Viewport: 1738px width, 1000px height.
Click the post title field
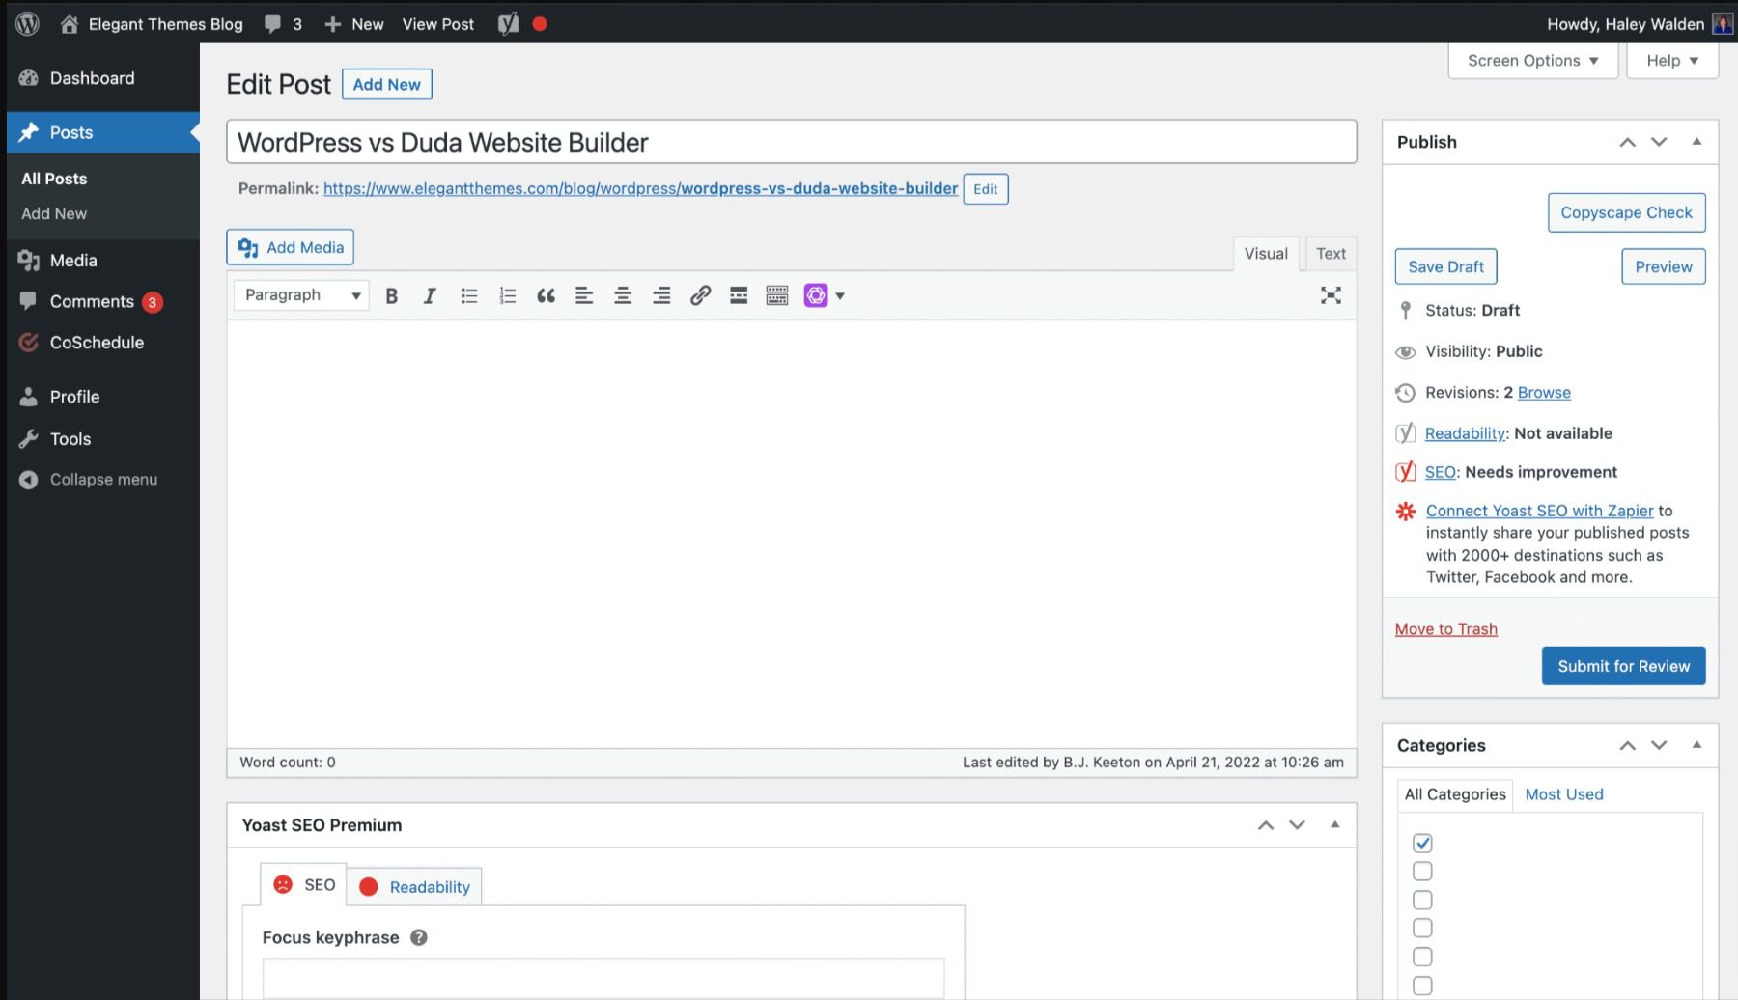coord(792,142)
